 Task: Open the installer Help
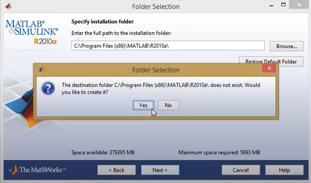pos(284,170)
